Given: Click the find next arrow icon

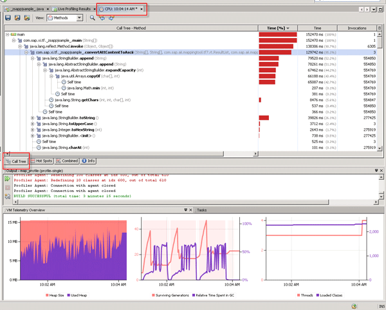Looking at the screenshot, I should coord(109,18).
